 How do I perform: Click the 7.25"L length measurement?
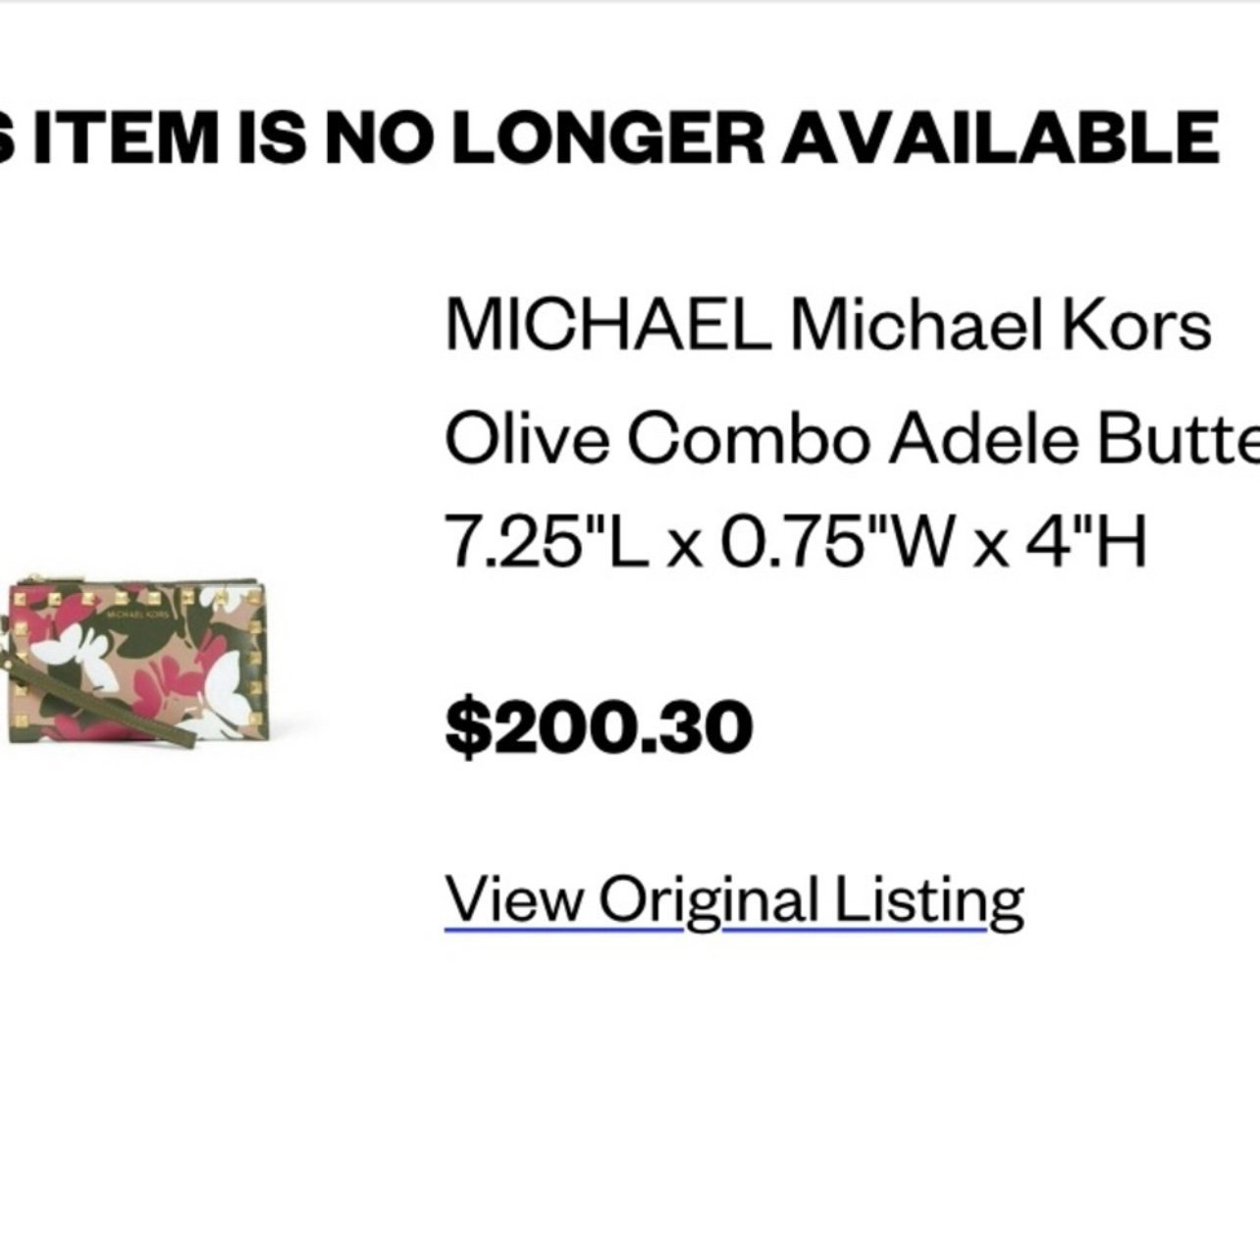point(537,542)
